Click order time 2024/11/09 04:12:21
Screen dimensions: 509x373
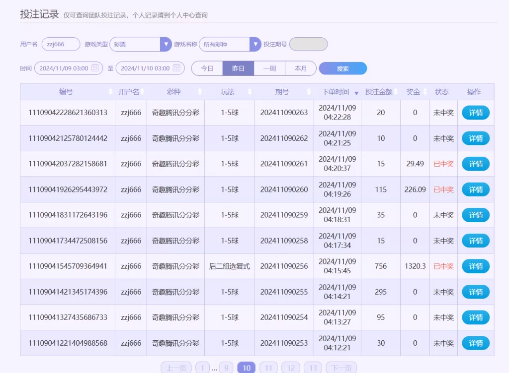tap(338, 343)
